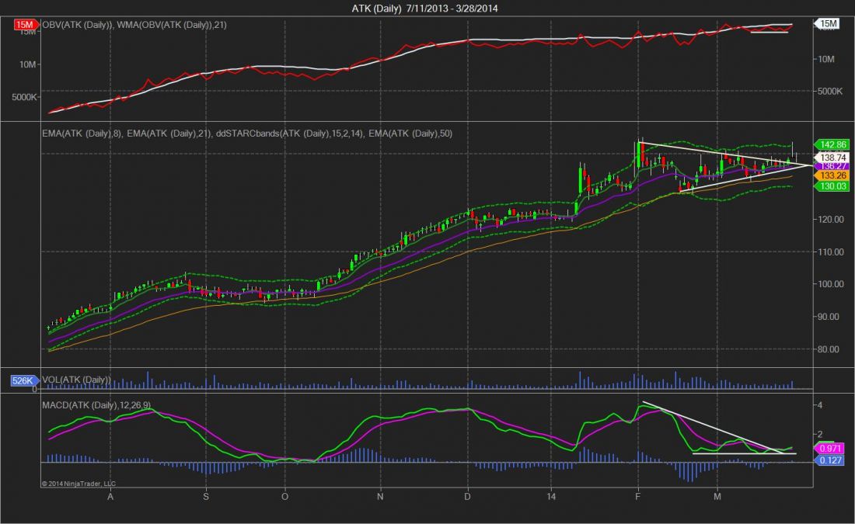The width and height of the screenshot is (855, 524).
Task: Click the '14' year marker on time axis
Action: pos(551,495)
